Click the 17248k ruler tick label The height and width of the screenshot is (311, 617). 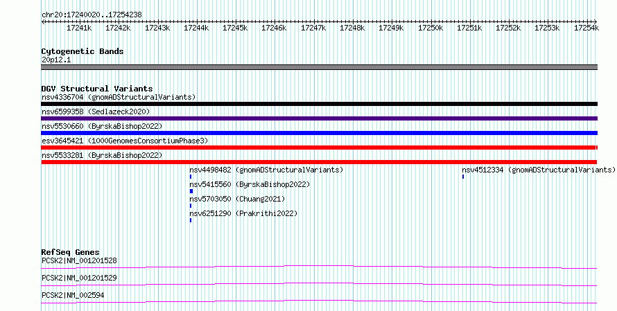352,28
